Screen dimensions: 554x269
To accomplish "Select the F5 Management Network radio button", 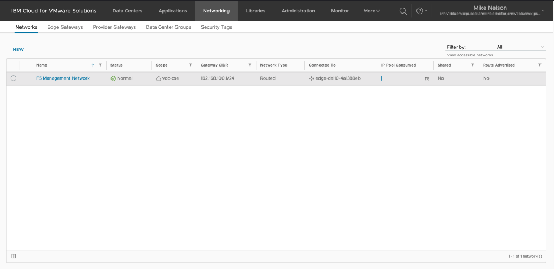I will tap(14, 78).
